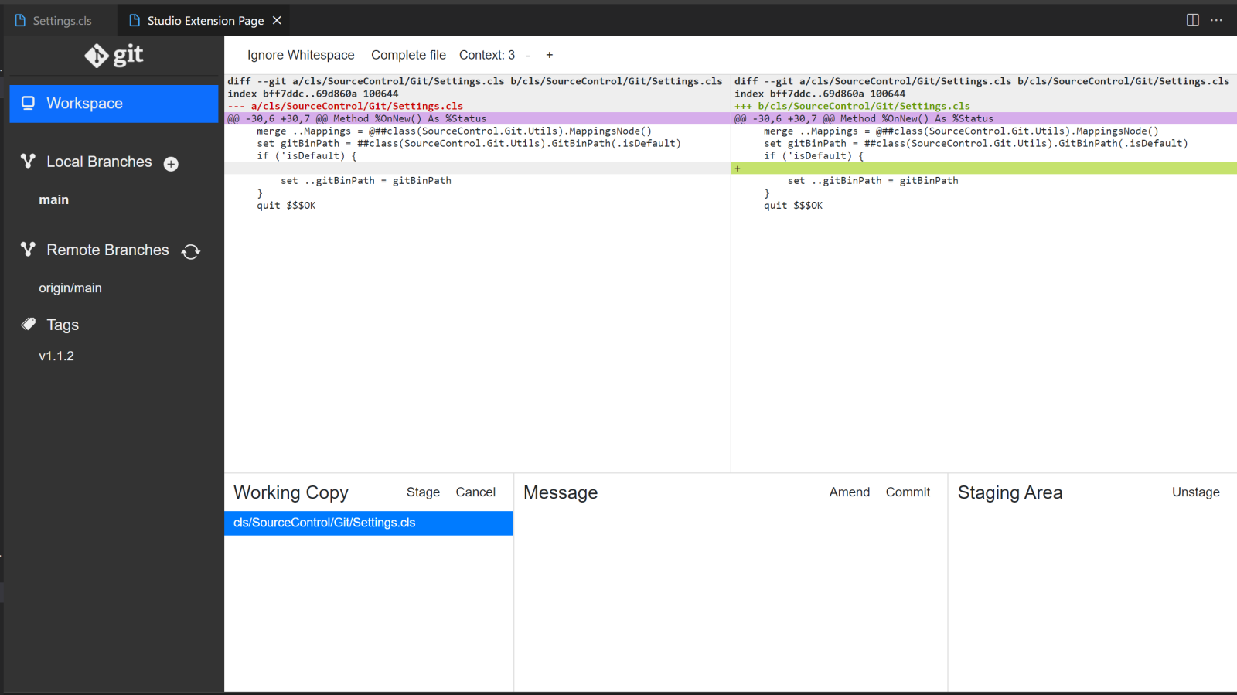Select the main local branch
This screenshot has height=695, width=1237.
(54, 199)
